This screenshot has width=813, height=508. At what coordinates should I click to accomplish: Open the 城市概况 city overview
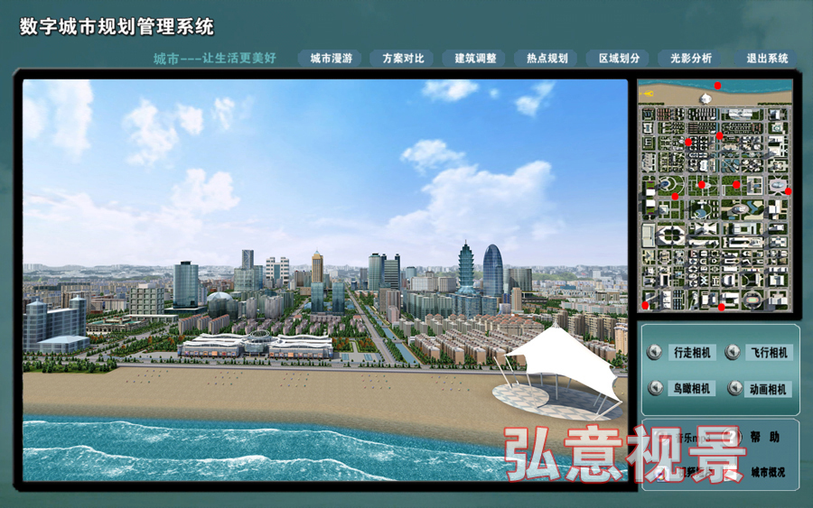pos(767,472)
